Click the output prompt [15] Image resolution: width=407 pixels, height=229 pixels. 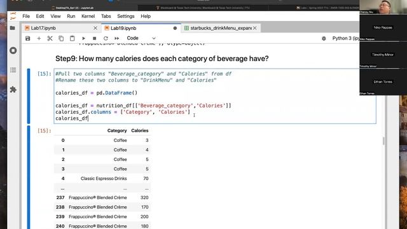coord(44,130)
